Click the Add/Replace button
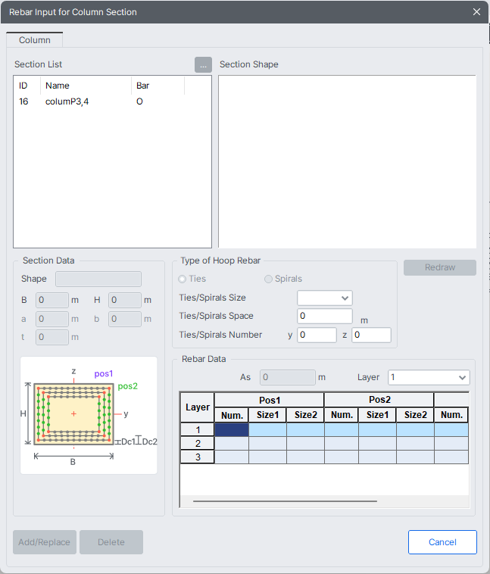Image resolution: width=490 pixels, height=574 pixels. pos(45,542)
